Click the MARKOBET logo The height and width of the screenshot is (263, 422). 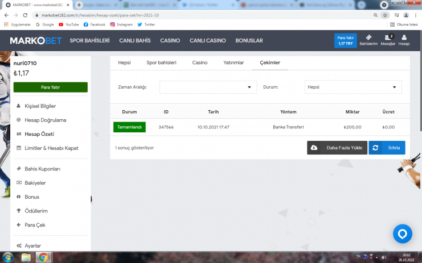pyautogui.click(x=36, y=41)
